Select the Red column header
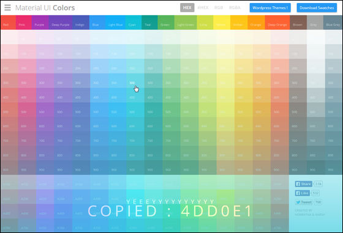 (8, 22)
